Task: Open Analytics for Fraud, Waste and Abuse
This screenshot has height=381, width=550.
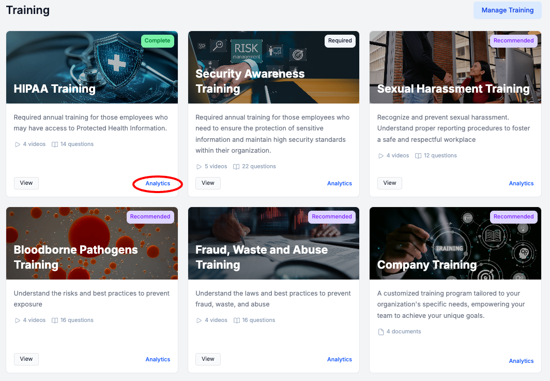Action: (340, 359)
